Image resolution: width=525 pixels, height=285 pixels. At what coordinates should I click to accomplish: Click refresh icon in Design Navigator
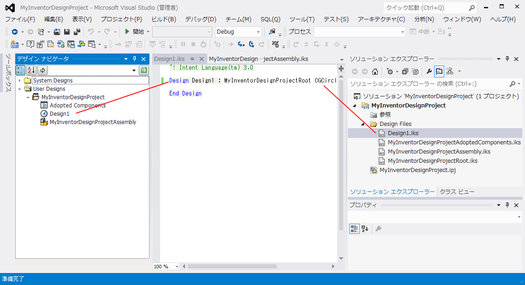[x=42, y=70]
